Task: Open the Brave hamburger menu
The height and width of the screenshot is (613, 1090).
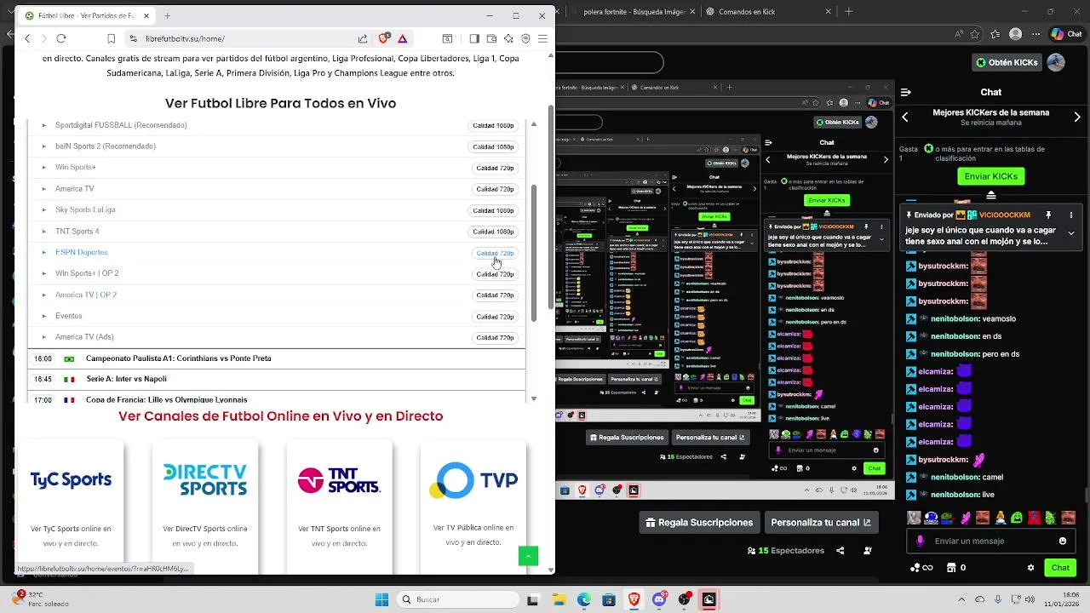Action: click(542, 38)
